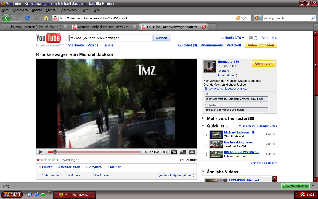This screenshot has width=318, height=199.
Task: Remove 'BREAKING NEWS: Mich...' from the Quicklist
Action: 274,154
